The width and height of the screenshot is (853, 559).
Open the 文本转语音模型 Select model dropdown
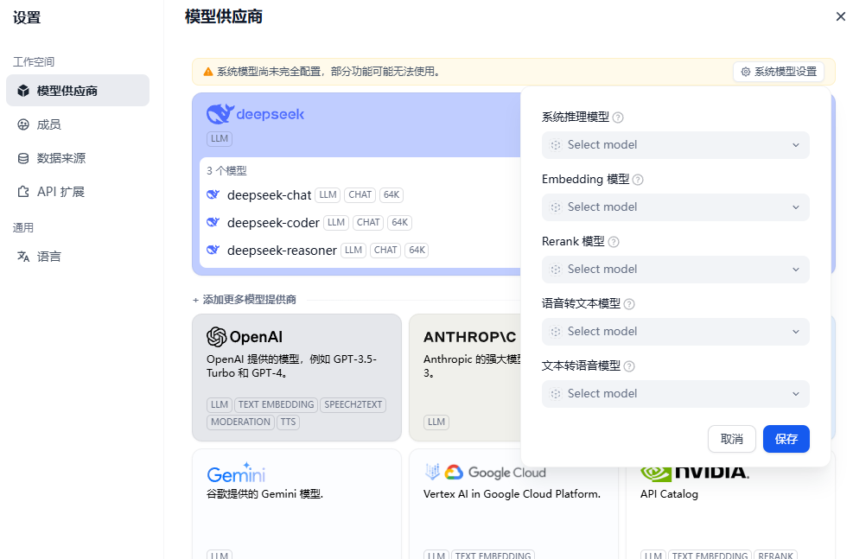[x=675, y=394]
